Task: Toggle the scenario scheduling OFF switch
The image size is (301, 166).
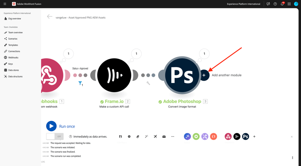Action: (x=55, y=136)
